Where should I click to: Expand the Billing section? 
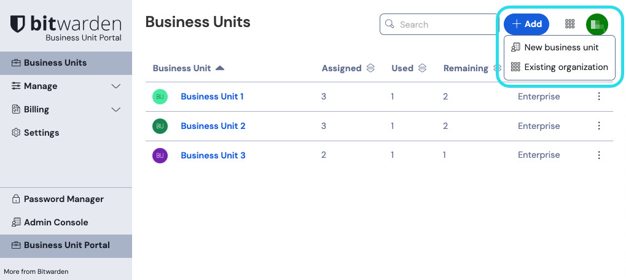coord(66,109)
